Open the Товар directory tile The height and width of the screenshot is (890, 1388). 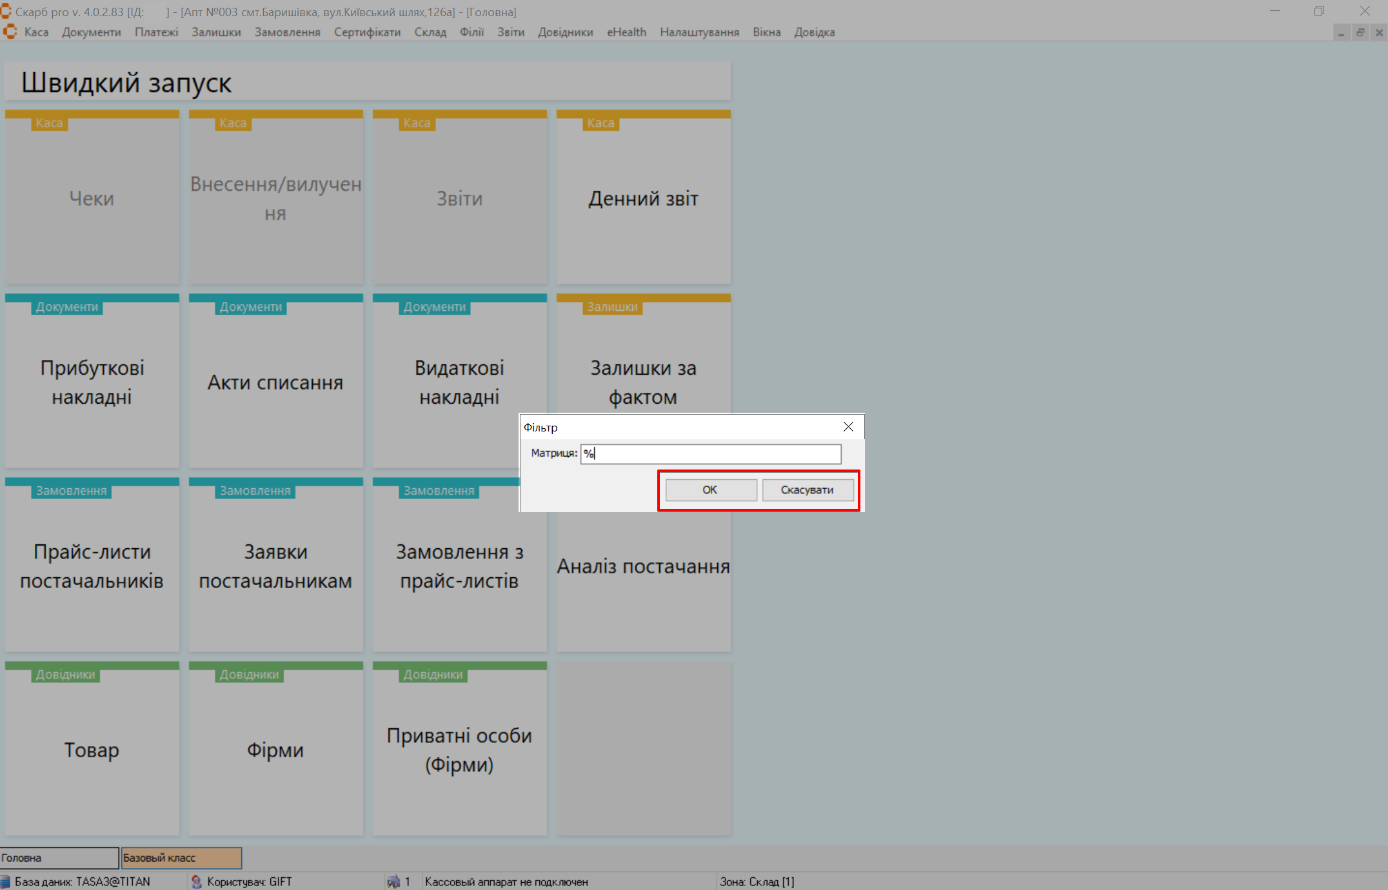[x=92, y=749]
